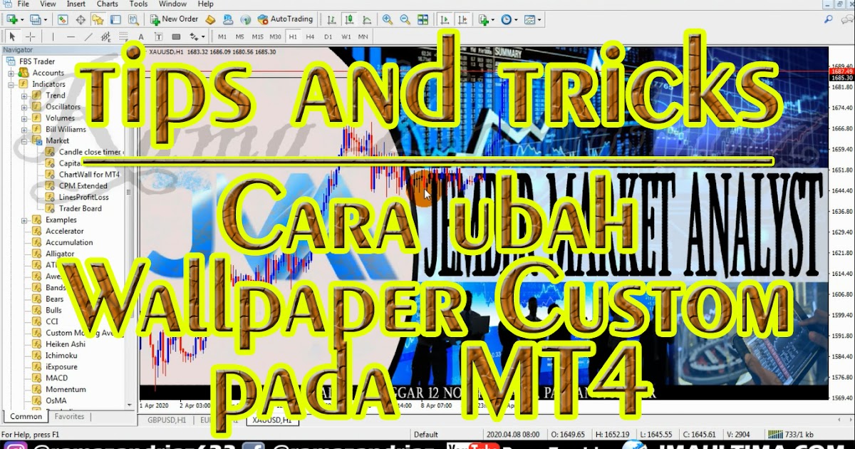855x449 pixels.
Task: Switch timeframe to H4
Action: coord(310,36)
